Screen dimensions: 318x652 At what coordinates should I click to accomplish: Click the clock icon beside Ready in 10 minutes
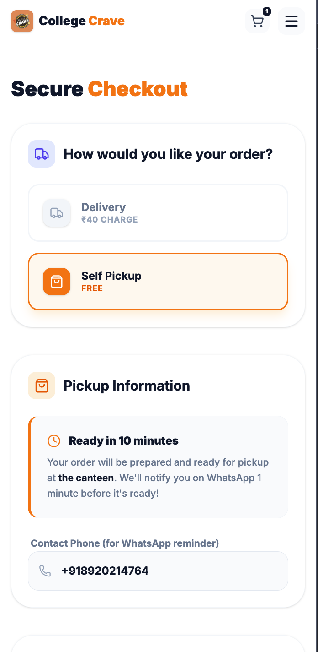click(x=54, y=441)
